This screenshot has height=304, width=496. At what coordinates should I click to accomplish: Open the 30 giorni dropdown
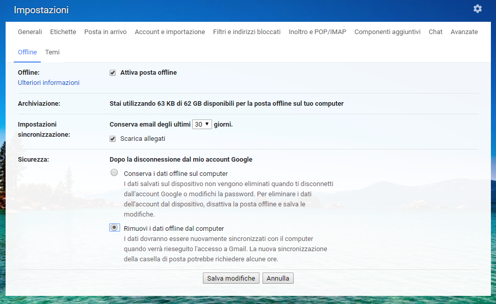tap(202, 124)
